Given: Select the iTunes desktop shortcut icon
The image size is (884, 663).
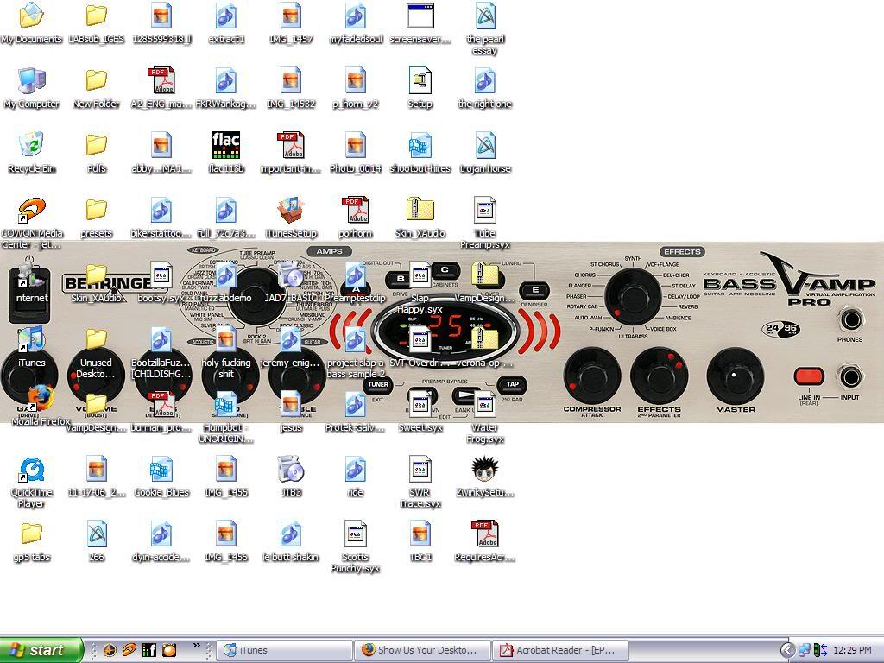Looking at the screenshot, I should [x=32, y=340].
